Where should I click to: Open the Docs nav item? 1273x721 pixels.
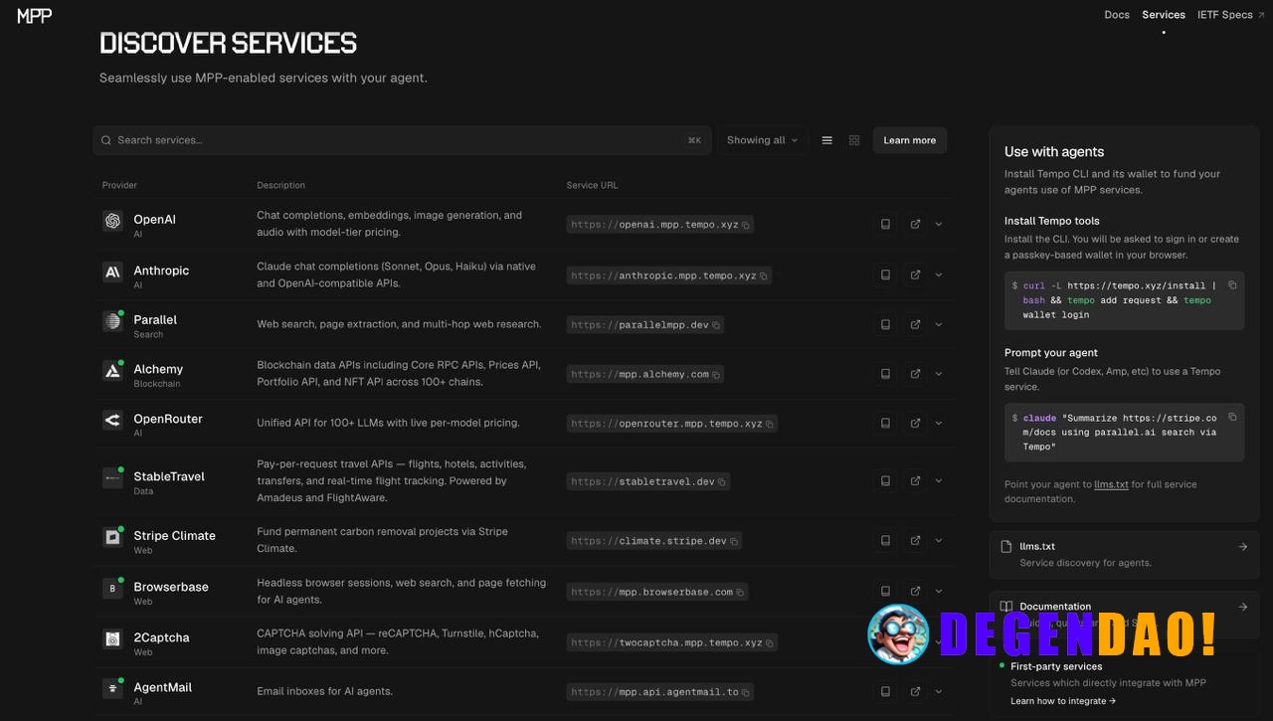click(1116, 15)
